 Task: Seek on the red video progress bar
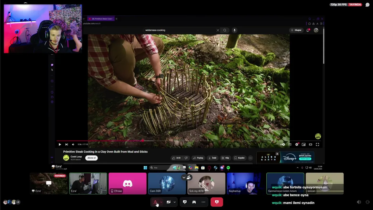pos(189,141)
